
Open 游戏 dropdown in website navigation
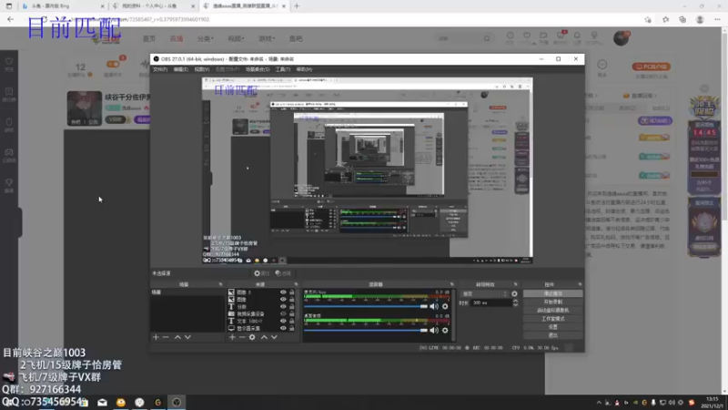267,38
